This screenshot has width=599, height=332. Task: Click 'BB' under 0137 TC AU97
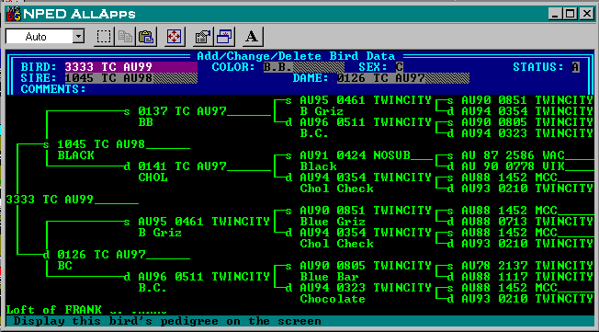coord(145,122)
